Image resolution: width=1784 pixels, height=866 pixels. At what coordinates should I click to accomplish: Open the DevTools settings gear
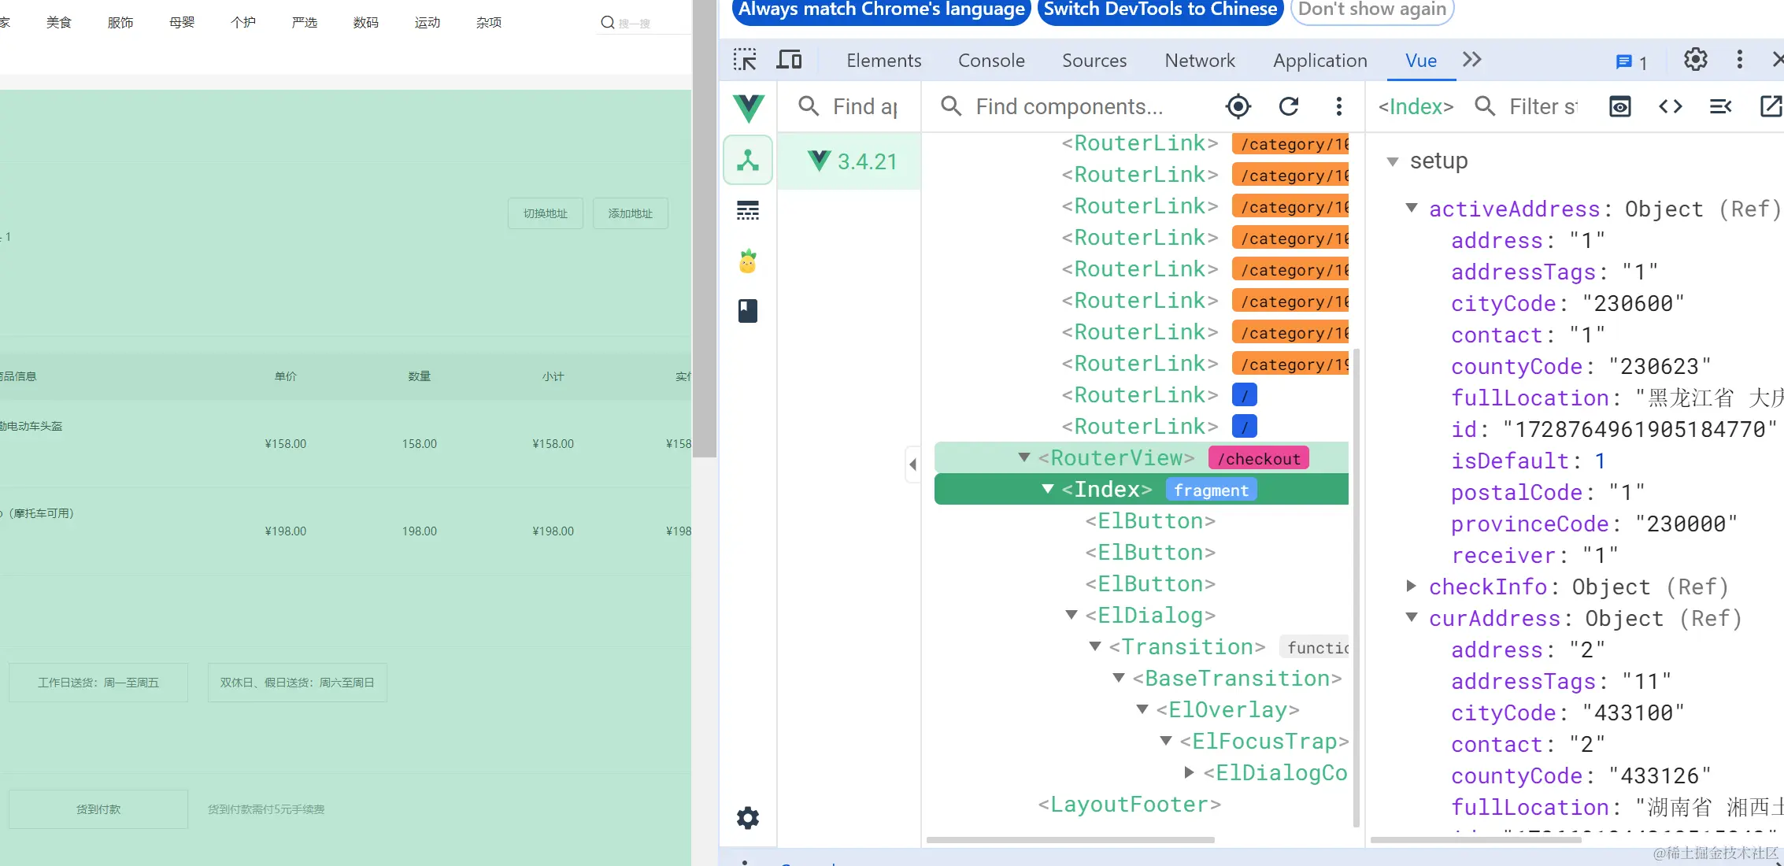[x=1695, y=60]
